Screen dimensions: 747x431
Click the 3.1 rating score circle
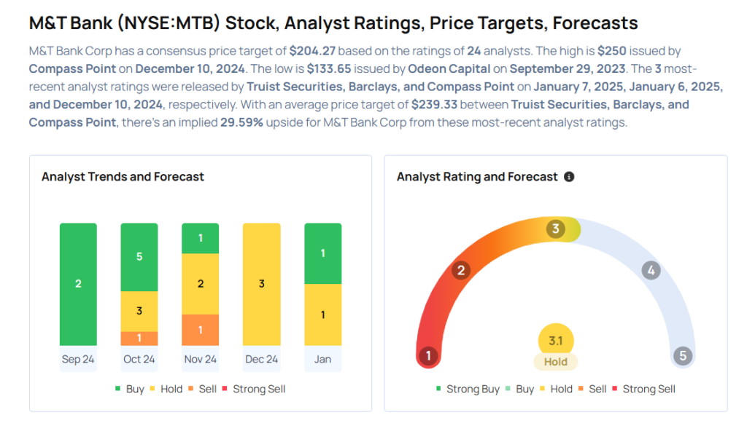(x=556, y=340)
